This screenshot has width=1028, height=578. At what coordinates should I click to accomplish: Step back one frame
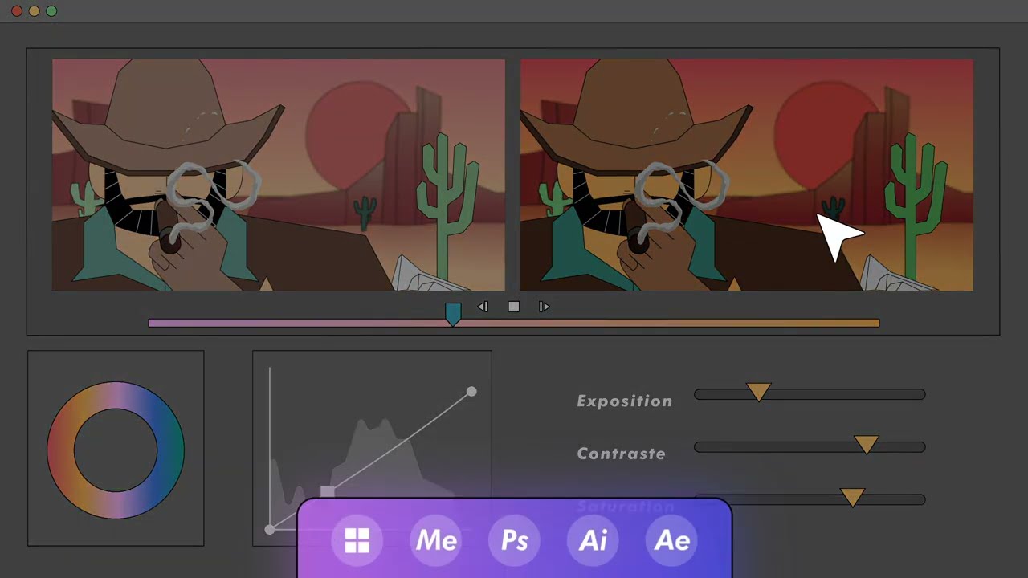click(483, 307)
